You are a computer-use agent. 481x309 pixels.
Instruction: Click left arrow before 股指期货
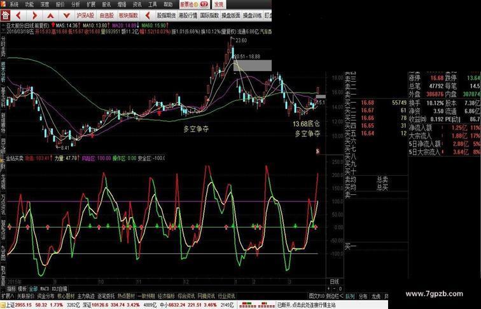[x=148, y=15]
